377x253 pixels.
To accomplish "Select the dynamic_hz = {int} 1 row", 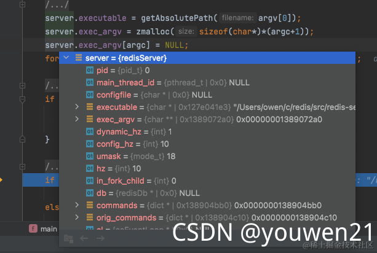I will pyautogui.click(x=207, y=131).
